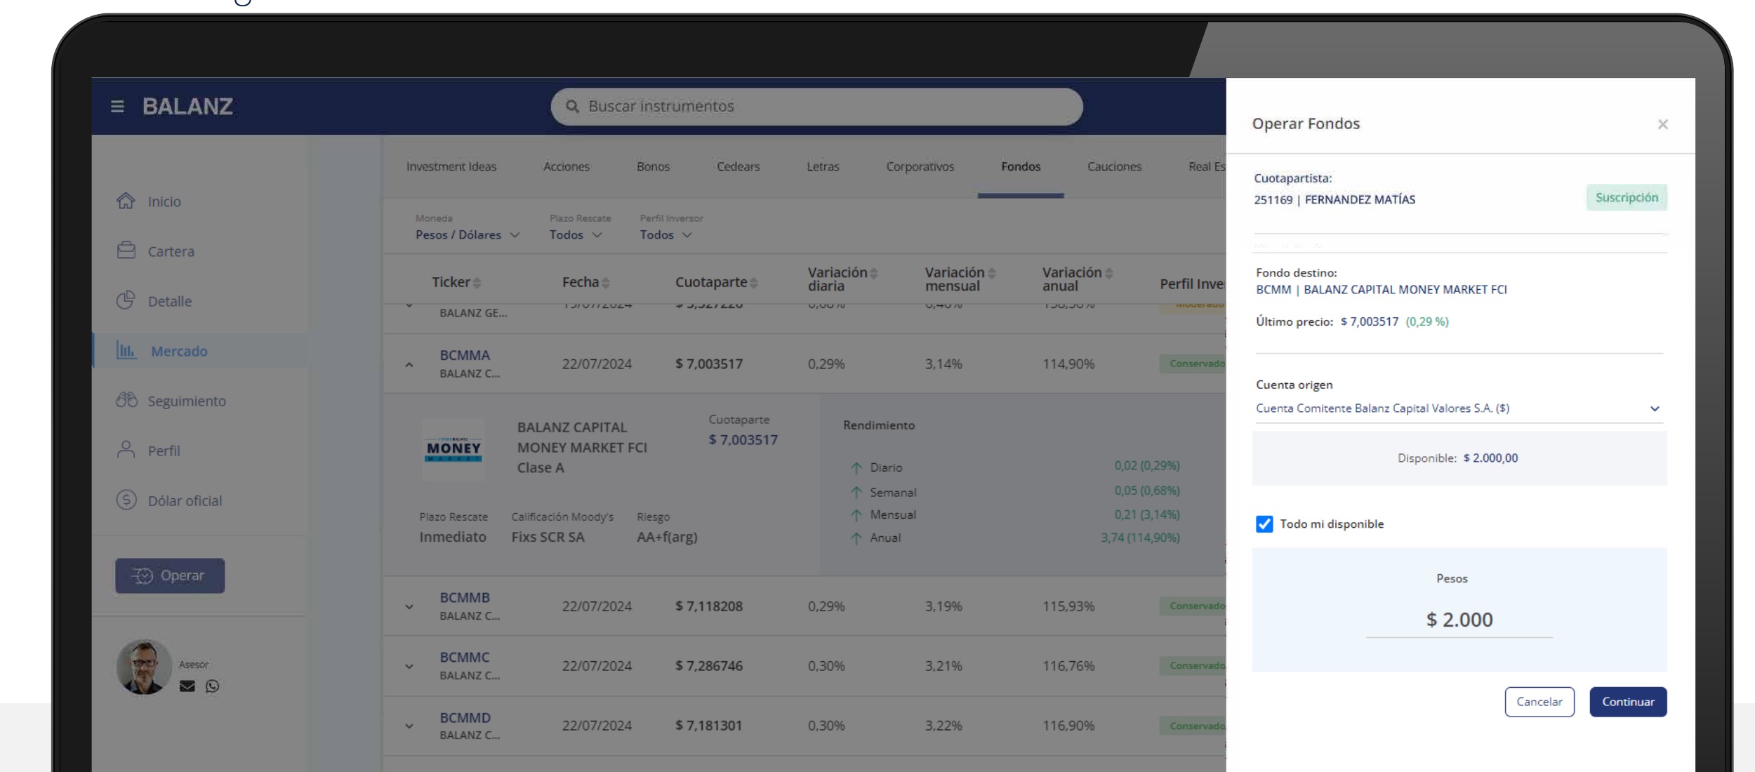This screenshot has width=1755, height=772.
Task: Open Dólar oficial in the sidebar
Action: pos(169,500)
